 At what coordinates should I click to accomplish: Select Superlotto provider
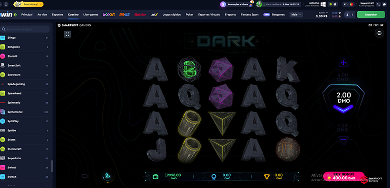(x=25, y=158)
